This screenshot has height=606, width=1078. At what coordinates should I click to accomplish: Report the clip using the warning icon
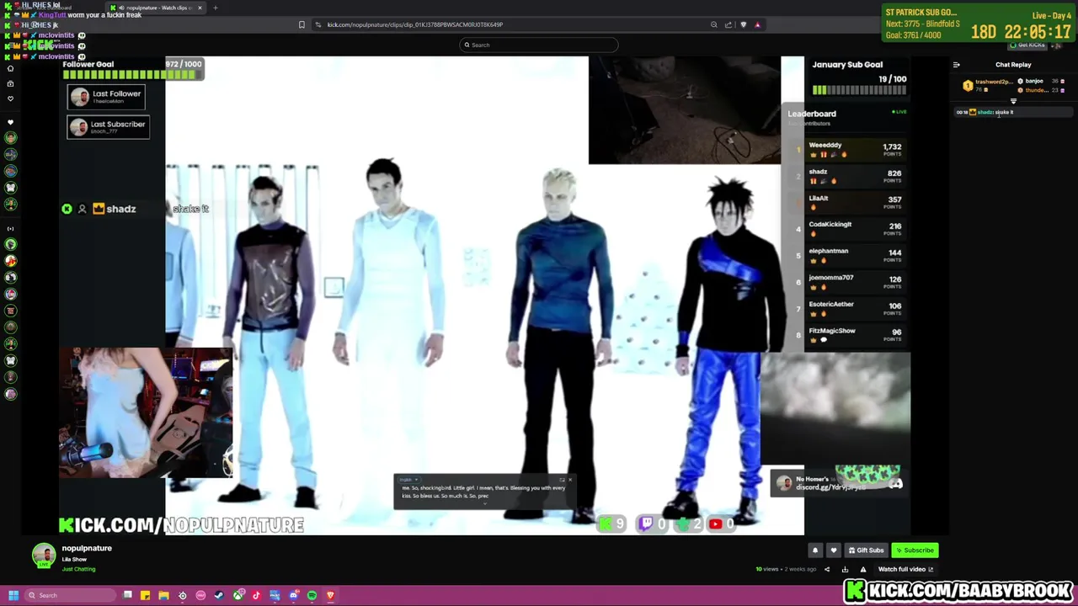point(863,569)
